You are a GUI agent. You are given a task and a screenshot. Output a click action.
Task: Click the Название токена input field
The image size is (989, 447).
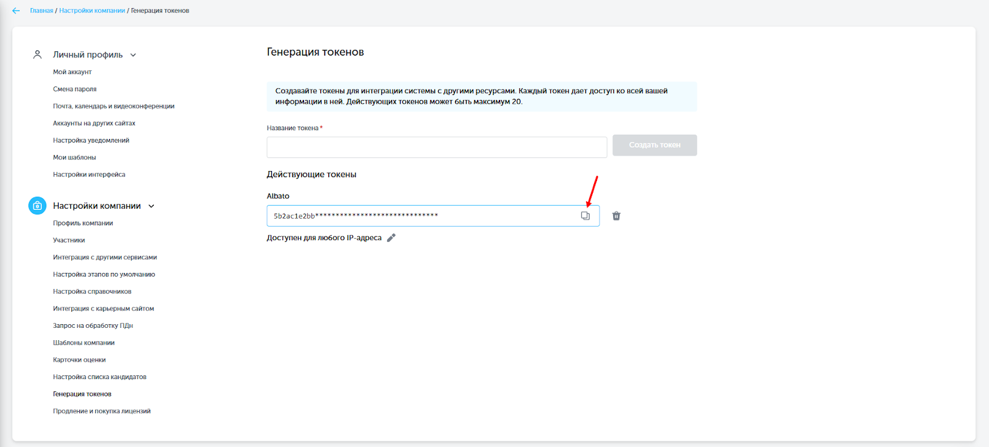436,147
